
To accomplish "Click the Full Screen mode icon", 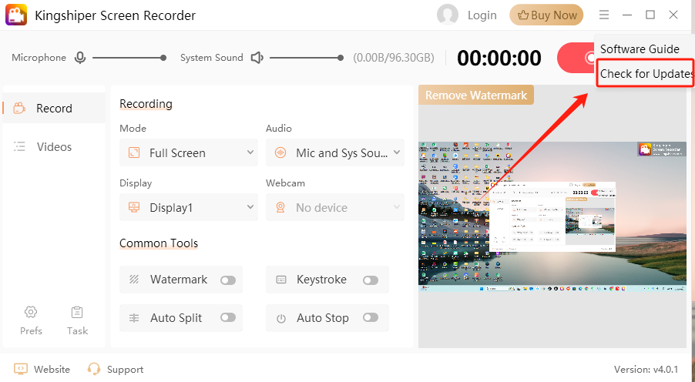I will click(x=134, y=153).
